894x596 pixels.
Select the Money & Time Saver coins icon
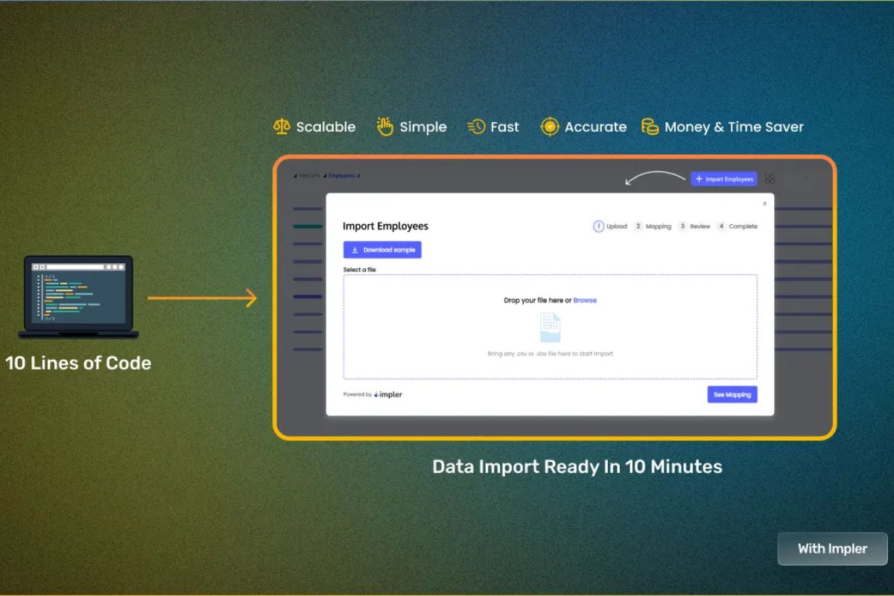648,127
